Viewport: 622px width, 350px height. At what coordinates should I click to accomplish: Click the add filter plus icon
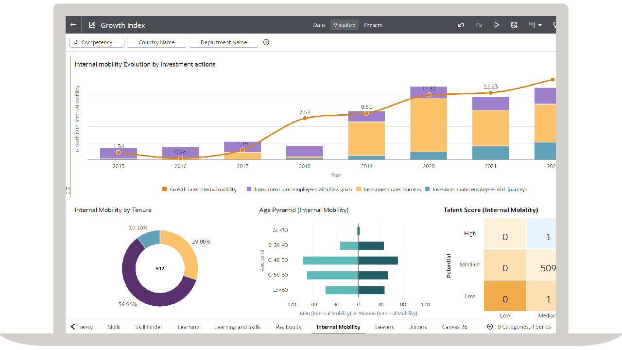[x=266, y=42]
